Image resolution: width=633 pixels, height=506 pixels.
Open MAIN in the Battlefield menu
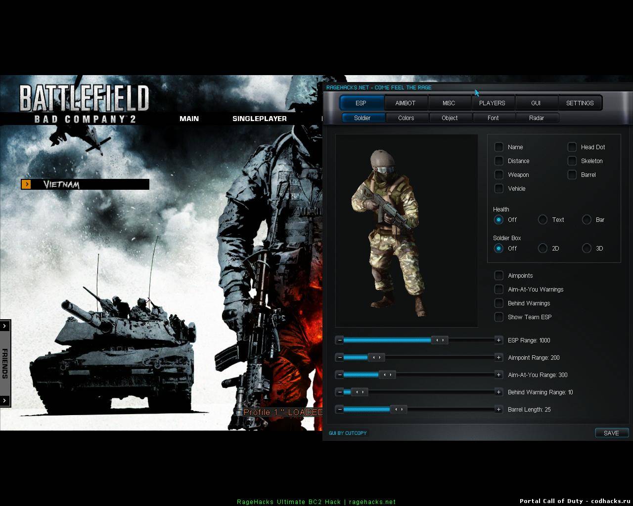(189, 119)
